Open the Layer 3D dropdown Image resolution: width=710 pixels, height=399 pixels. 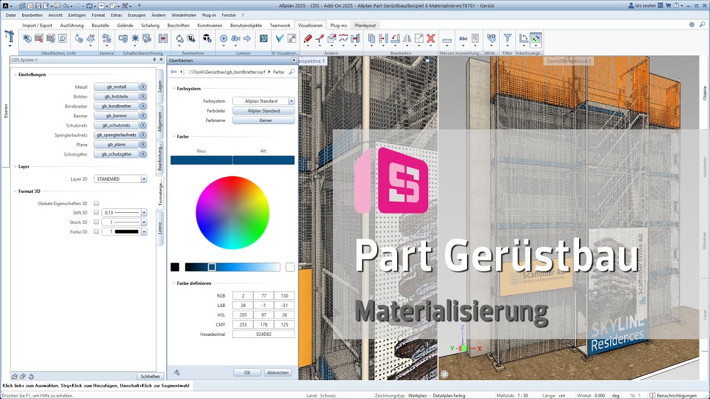click(144, 179)
